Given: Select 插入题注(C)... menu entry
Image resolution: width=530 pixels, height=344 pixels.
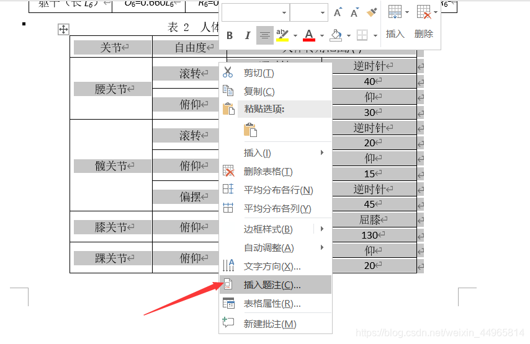Looking at the screenshot, I should pyautogui.click(x=276, y=285).
